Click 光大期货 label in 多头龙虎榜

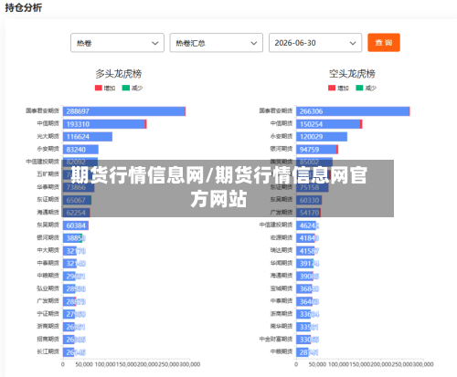(48, 136)
